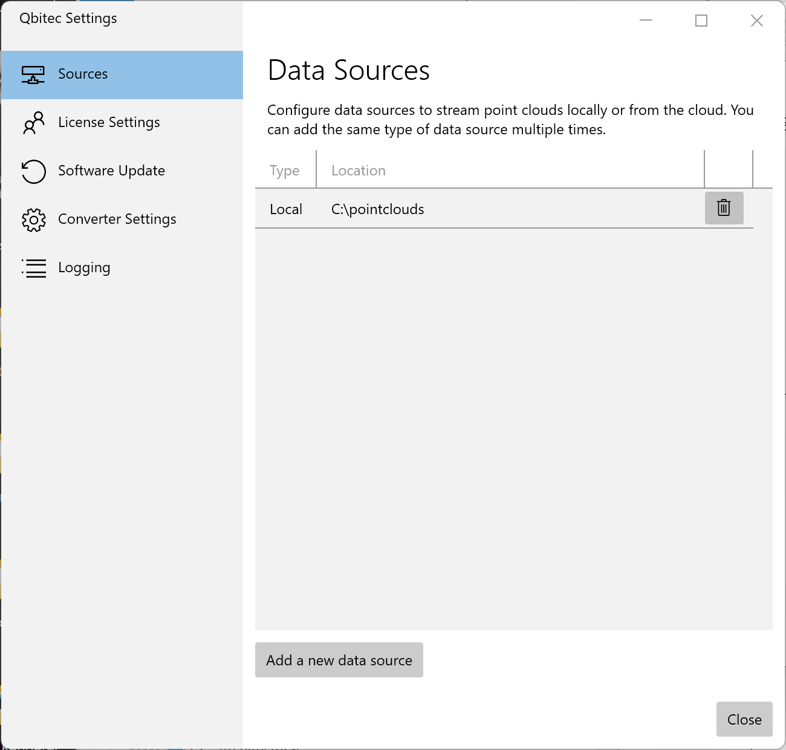Image resolution: width=786 pixels, height=750 pixels.
Task: Maximize the Qbitec Settings window
Action: pos(701,21)
